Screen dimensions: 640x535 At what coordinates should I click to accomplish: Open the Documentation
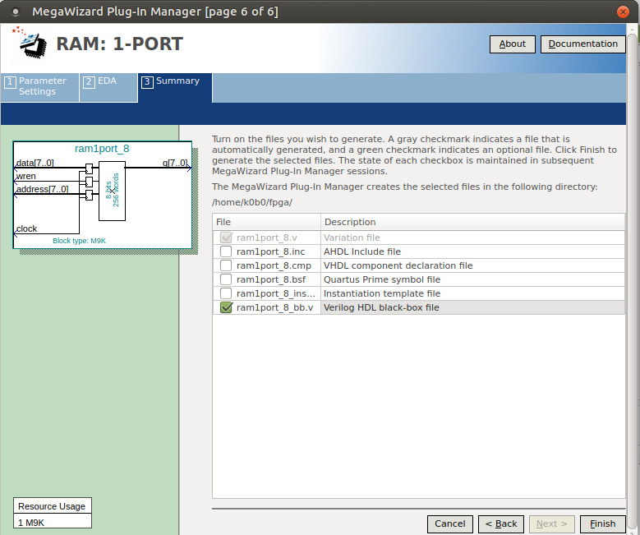582,44
